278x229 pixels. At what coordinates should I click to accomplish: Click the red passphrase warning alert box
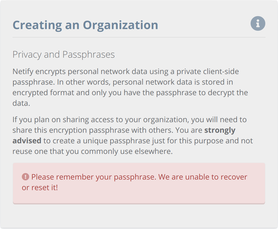point(139,184)
